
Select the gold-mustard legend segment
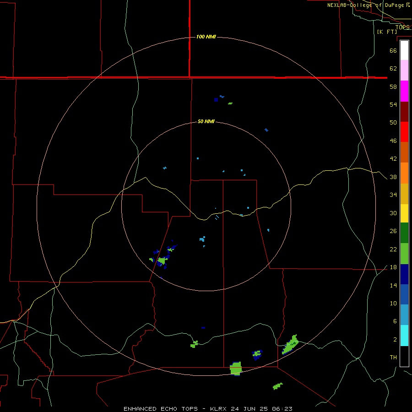pos(404,194)
